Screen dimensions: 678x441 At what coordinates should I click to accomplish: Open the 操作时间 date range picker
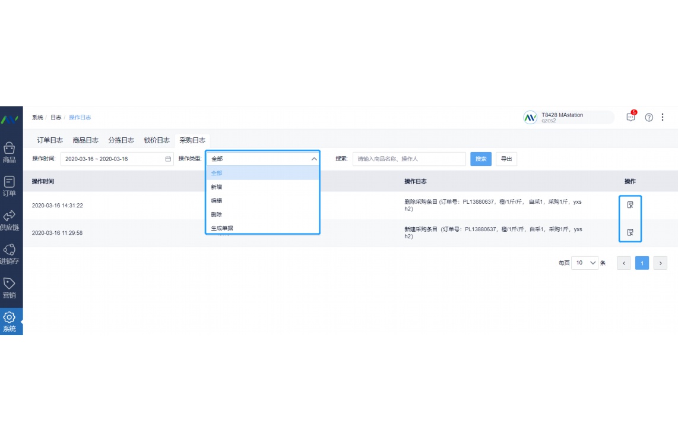click(117, 159)
